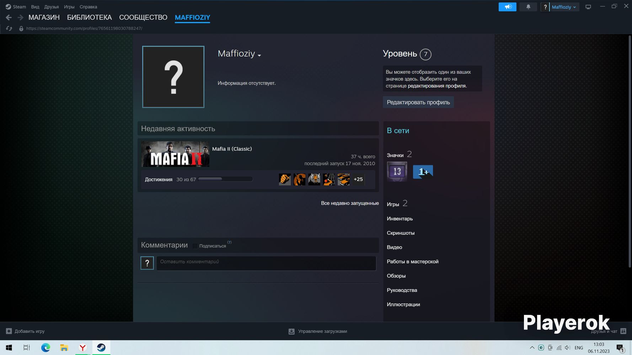This screenshot has width=632, height=355.
Task: Click the padlock icon beside the URL
Action: pos(21,28)
